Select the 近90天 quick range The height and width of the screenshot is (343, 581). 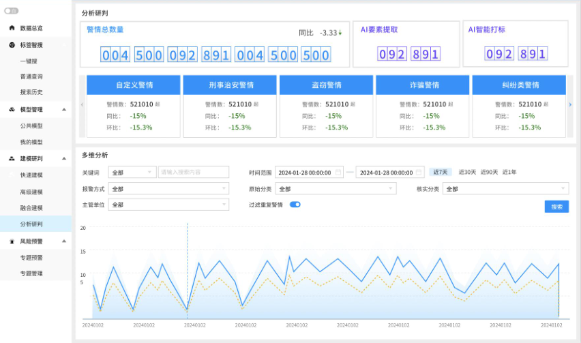tap(489, 173)
